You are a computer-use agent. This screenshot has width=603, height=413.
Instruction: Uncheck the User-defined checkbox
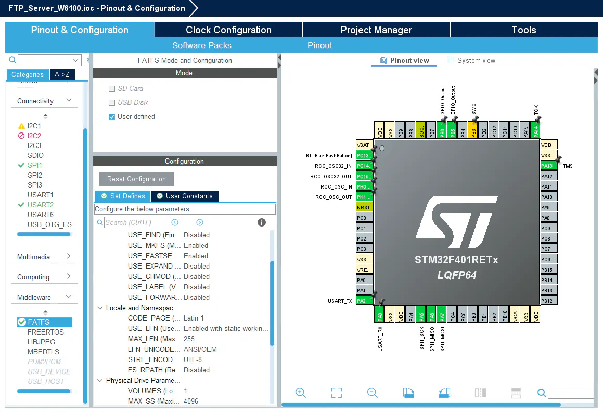pyautogui.click(x=112, y=117)
